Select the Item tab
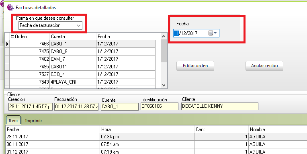The image size is (307, 154). (13, 120)
